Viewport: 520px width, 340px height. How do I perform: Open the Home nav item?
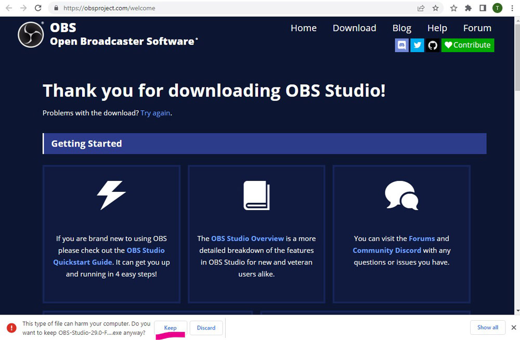pos(304,28)
